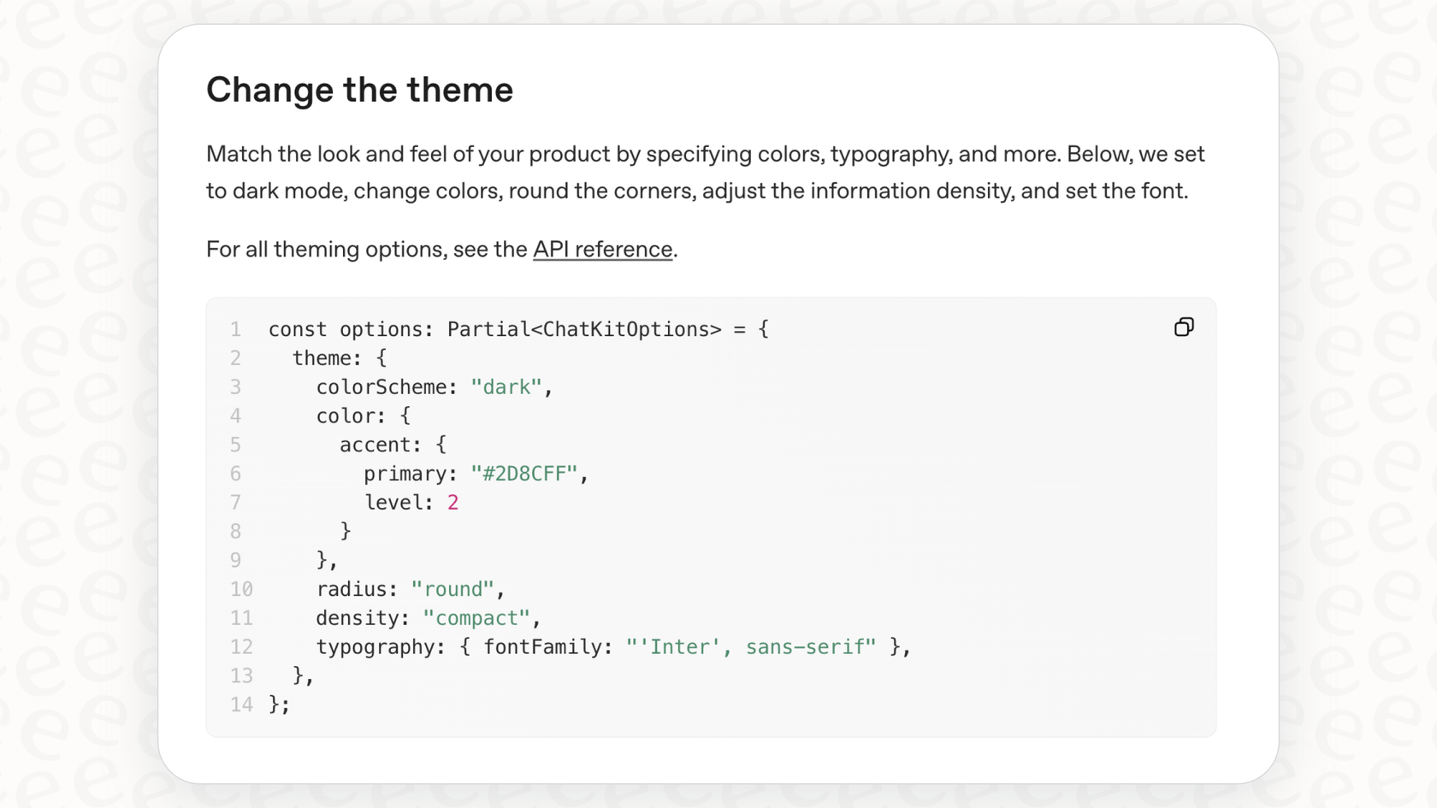
Task: Click the density "compact" value
Action: click(x=476, y=617)
